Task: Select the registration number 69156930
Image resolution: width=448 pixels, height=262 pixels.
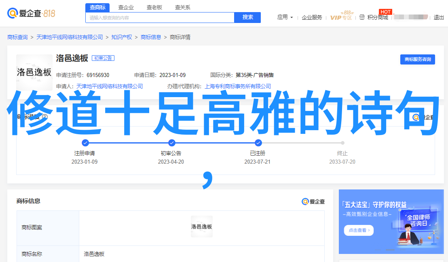Action: click(98, 75)
